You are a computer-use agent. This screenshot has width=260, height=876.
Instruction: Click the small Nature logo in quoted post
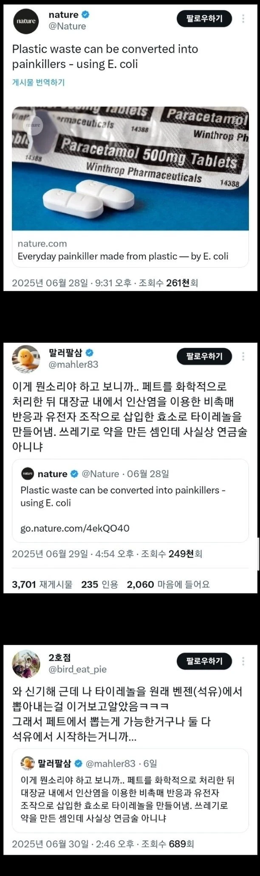[27, 474]
